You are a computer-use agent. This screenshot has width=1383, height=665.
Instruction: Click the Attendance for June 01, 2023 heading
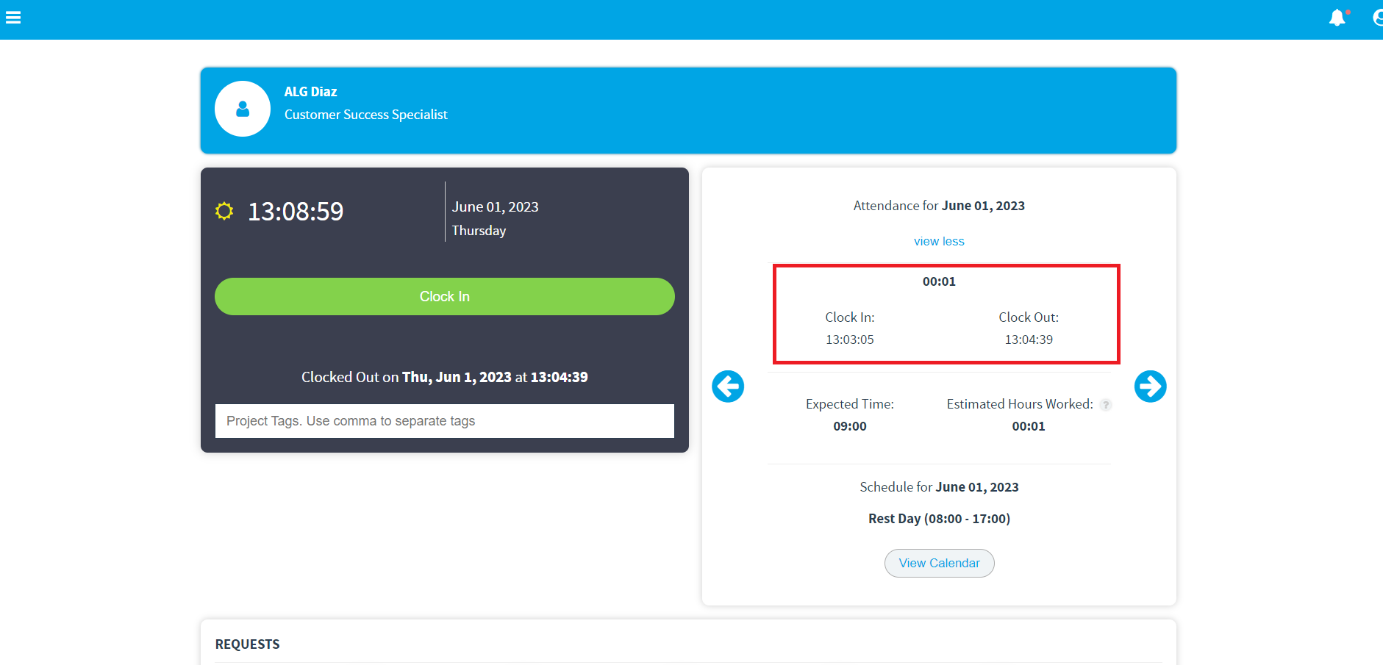(939, 206)
